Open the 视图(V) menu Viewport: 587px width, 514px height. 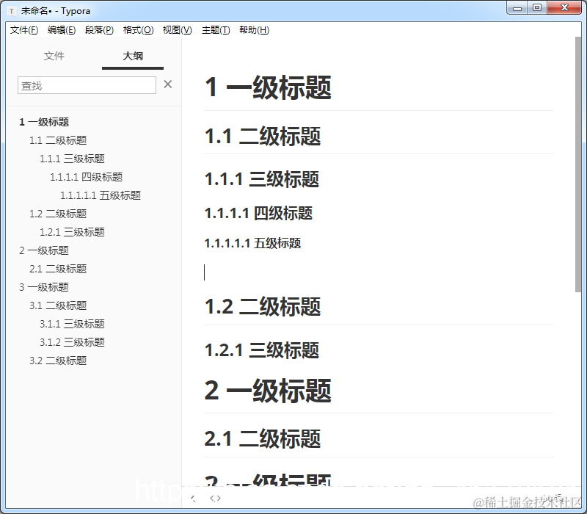tap(176, 30)
